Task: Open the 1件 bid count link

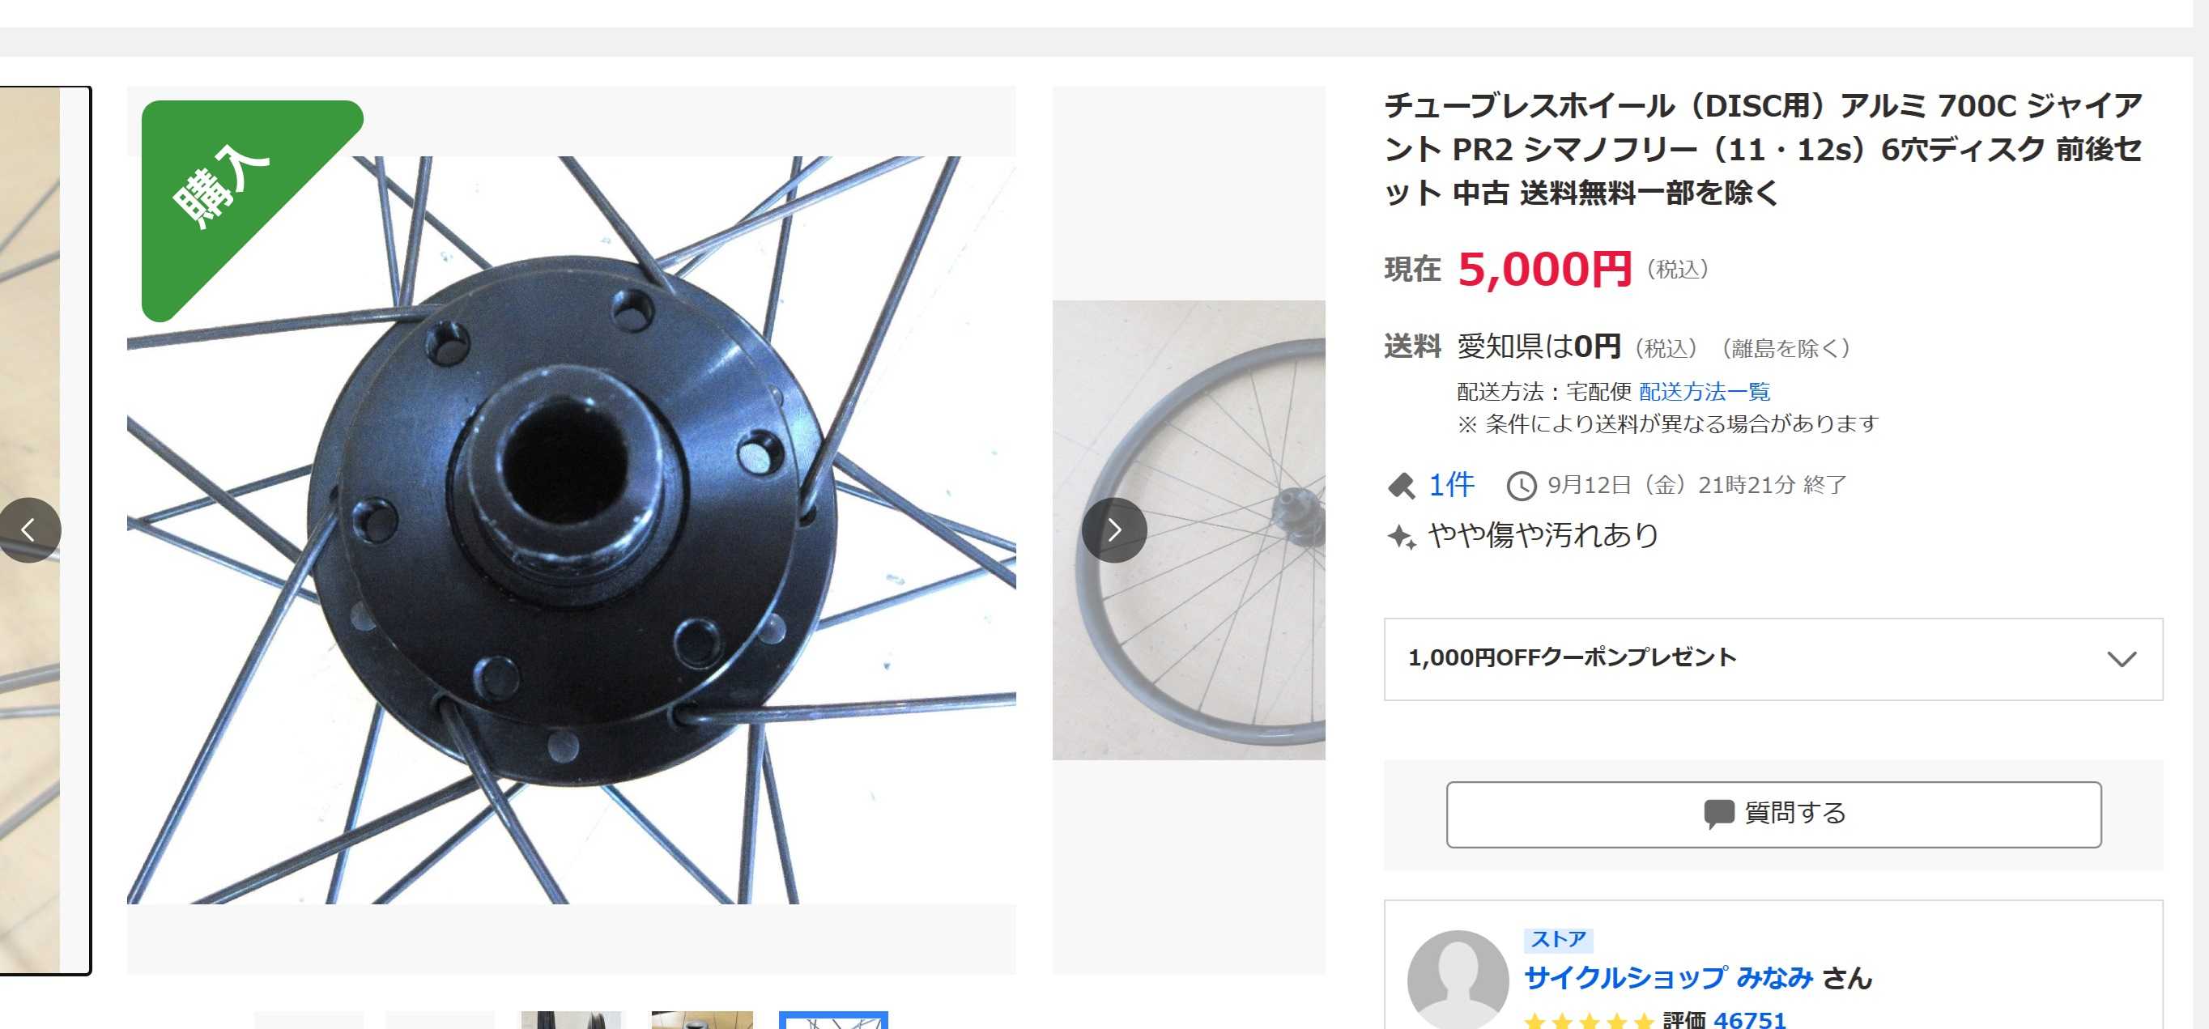Action: [1451, 485]
